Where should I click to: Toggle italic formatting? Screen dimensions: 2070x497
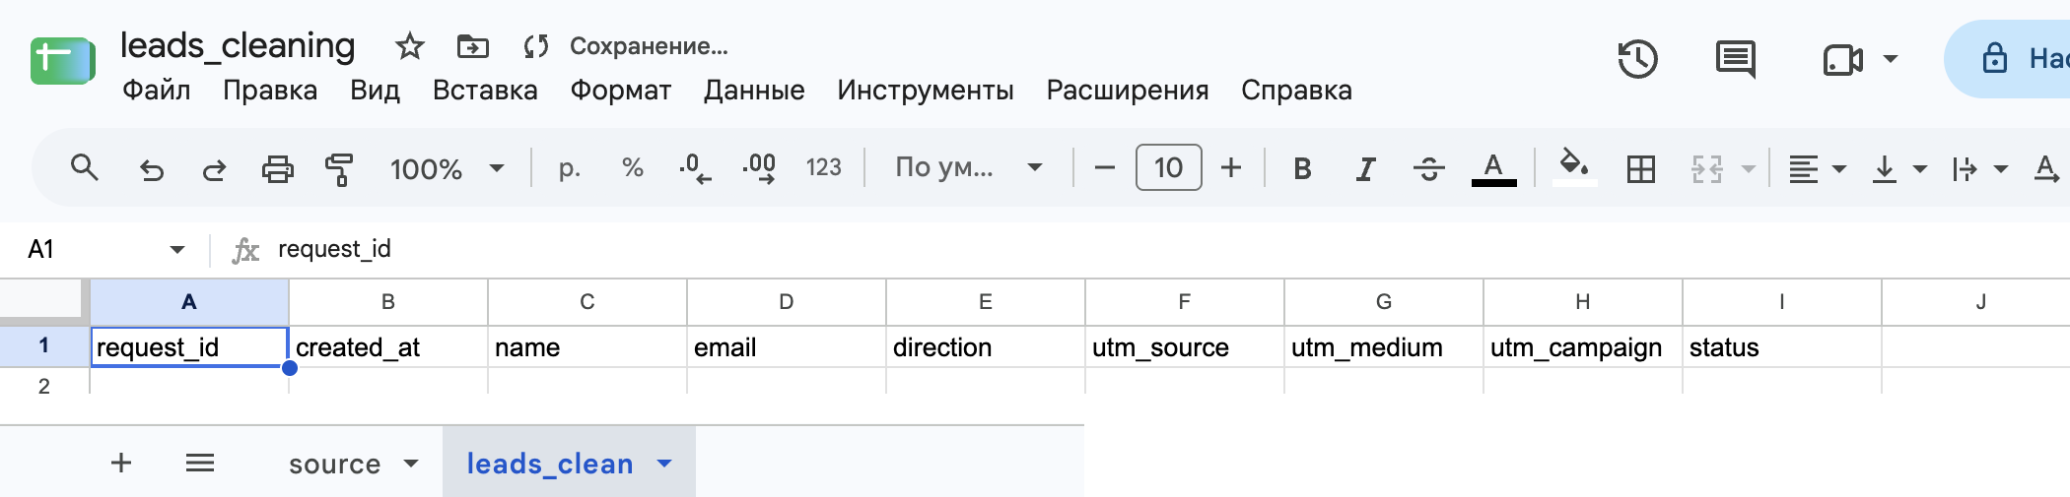coord(1365,169)
